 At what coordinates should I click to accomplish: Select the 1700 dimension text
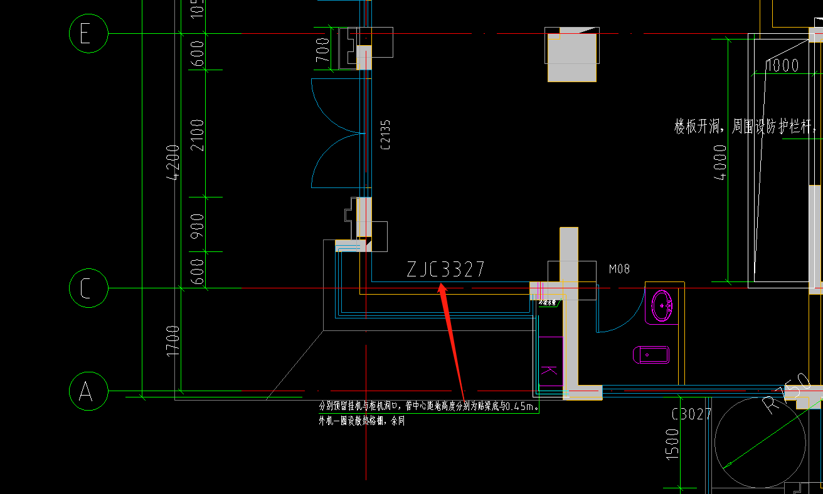tap(173, 342)
